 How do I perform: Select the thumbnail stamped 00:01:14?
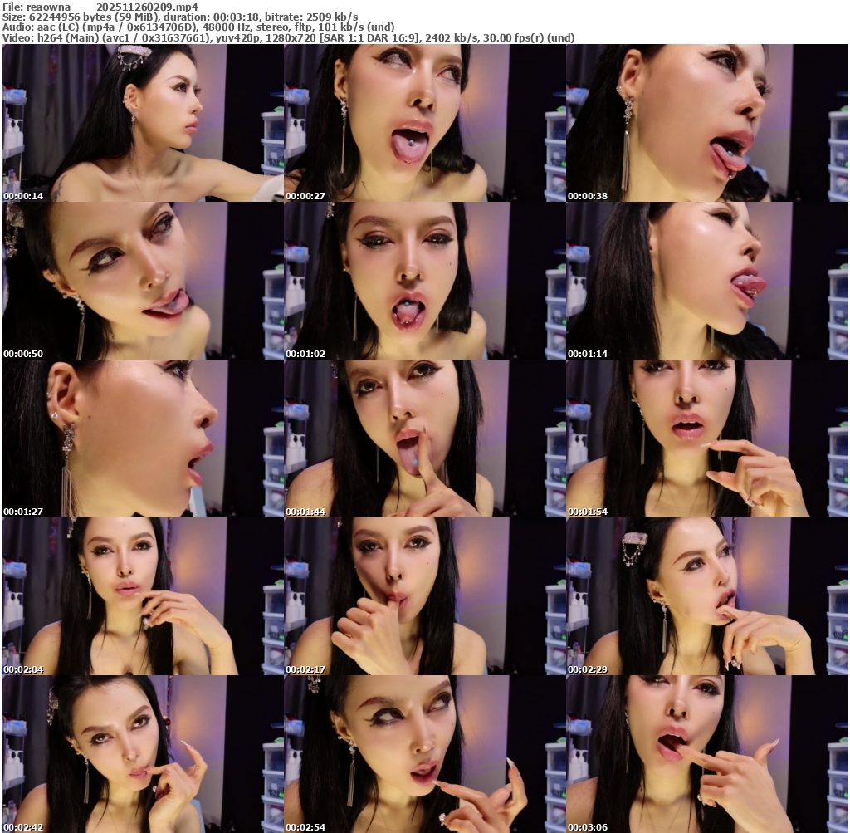coord(706,281)
